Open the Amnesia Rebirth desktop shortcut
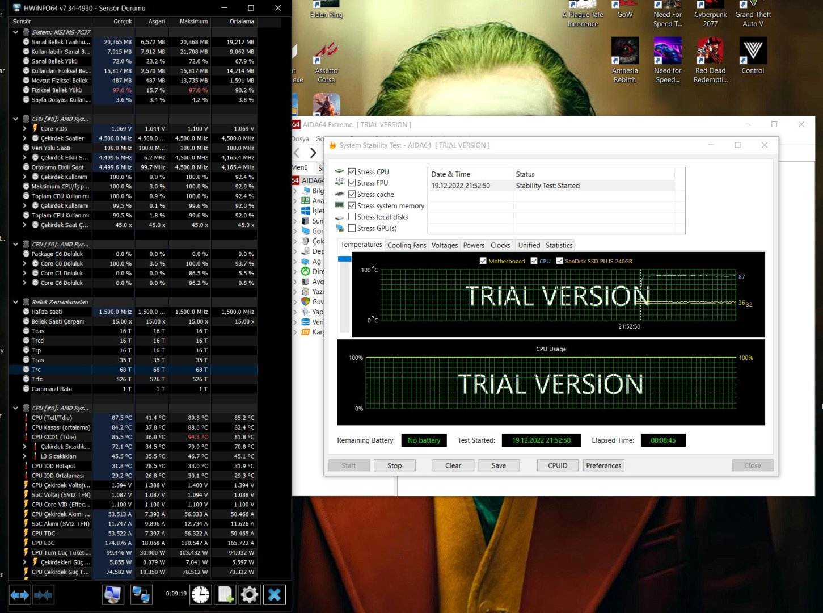The width and height of the screenshot is (823, 613). click(x=625, y=61)
